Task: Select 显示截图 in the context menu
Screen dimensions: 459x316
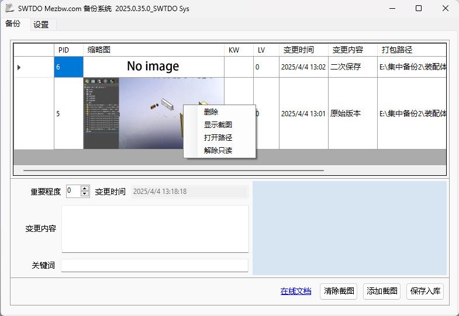Action: point(218,125)
